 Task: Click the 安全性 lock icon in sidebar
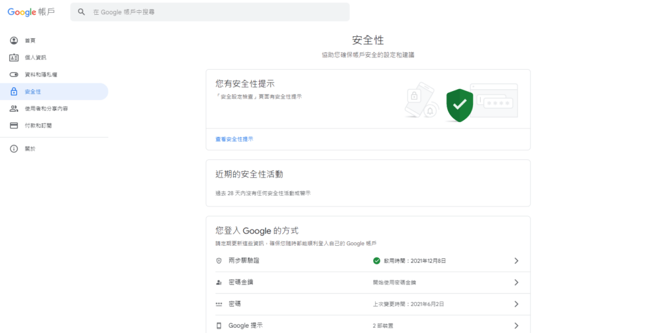pyautogui.click(x=14, y=92)
